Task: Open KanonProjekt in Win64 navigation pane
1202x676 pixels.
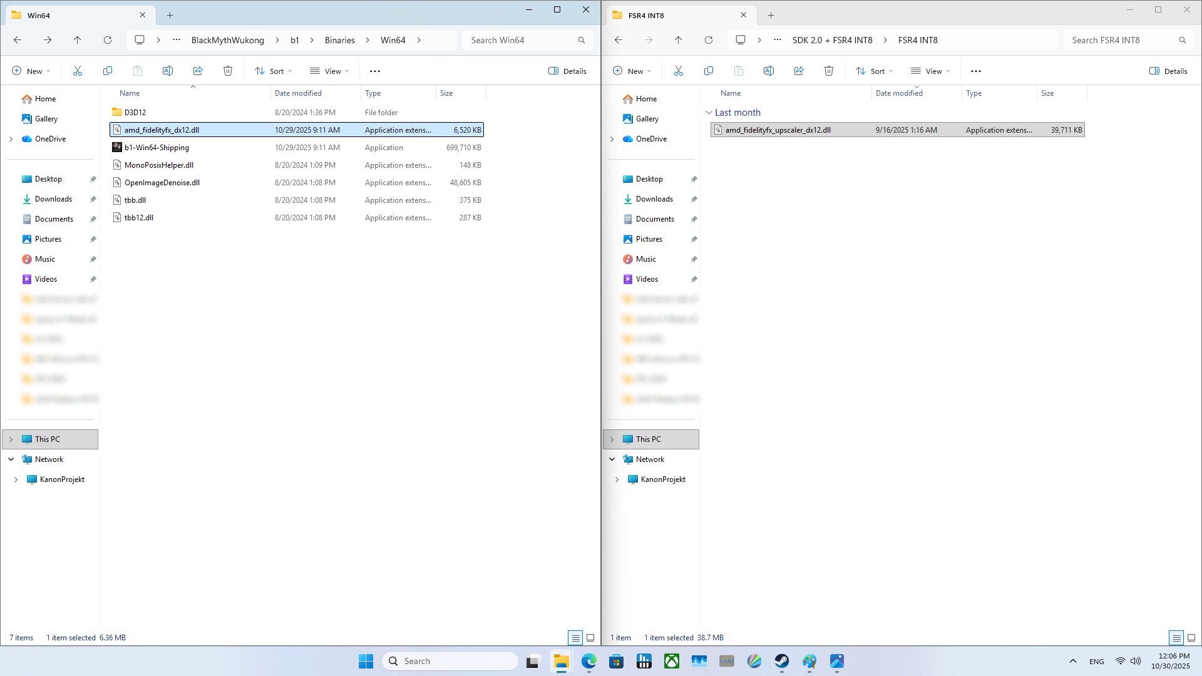Action: (62, 479)
